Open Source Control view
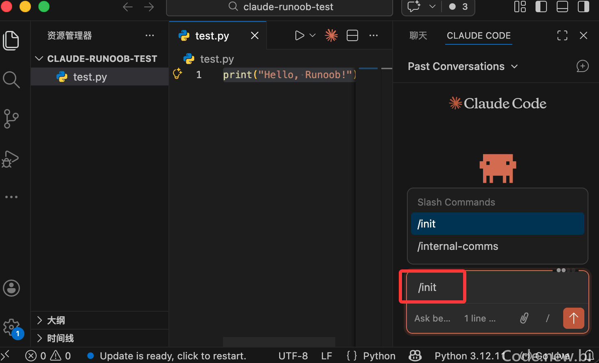The height and width of the screenshot is (363, 599). pyautogui.click(x=11, y=119)
